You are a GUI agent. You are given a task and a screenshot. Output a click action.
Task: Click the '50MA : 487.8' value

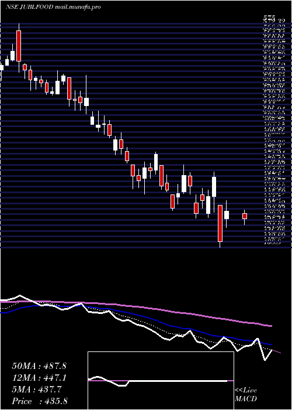[39, 366]
